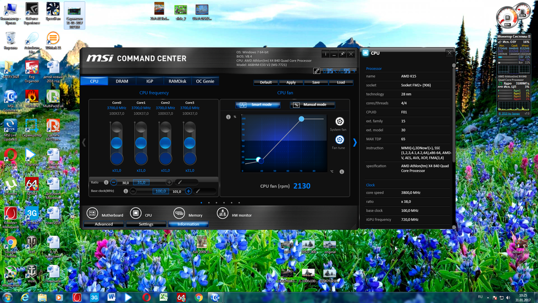
Task: Click Internet Explorer in the taskbar
Action: tap(25, 297)
